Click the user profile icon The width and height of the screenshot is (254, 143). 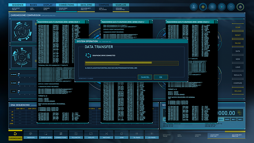(194, 7)
